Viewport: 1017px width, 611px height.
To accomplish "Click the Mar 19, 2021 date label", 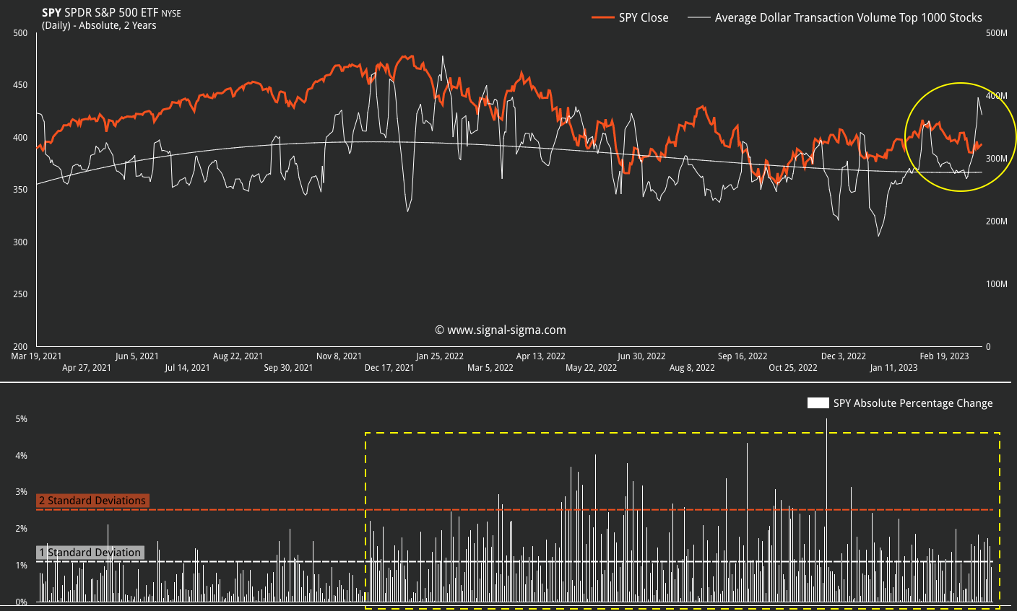I will click(x=36, y=356).
